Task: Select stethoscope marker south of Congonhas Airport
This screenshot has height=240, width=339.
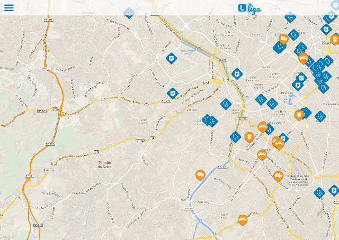Action: coord(319,193)
